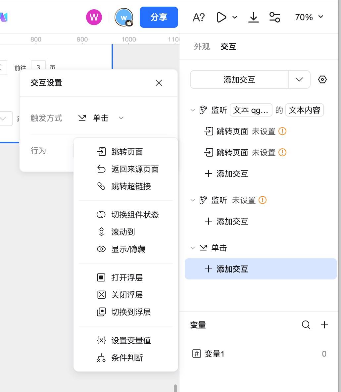
Task: Switch to the 外观 appearance tab
Action: click(x=202, y=46)
